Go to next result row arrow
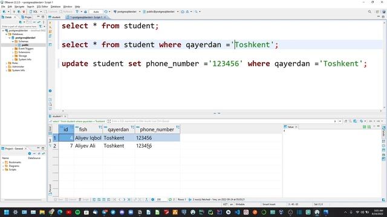Image resolution: width=387 pixels, height=217 pixels. point(124,200)
